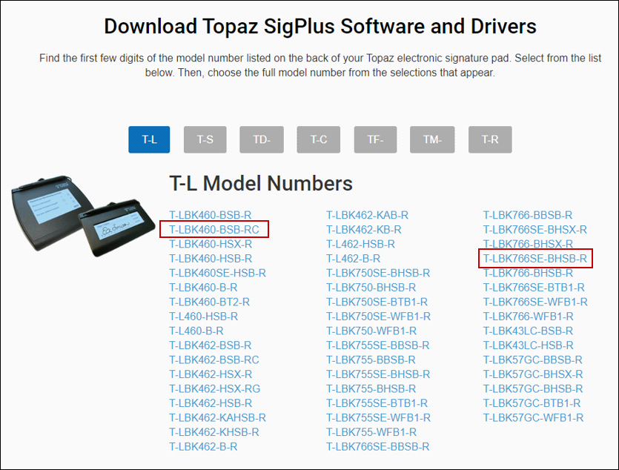Select the T-LBK755-BHSB-R link
This screenshot has height=470, width=619.
[371, 388]
